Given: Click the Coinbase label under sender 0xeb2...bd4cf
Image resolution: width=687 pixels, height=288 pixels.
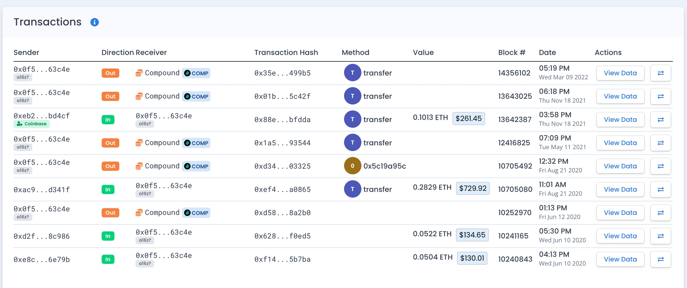Looking at the screenshot, I should pyautogui.click(x=32, y=124).
